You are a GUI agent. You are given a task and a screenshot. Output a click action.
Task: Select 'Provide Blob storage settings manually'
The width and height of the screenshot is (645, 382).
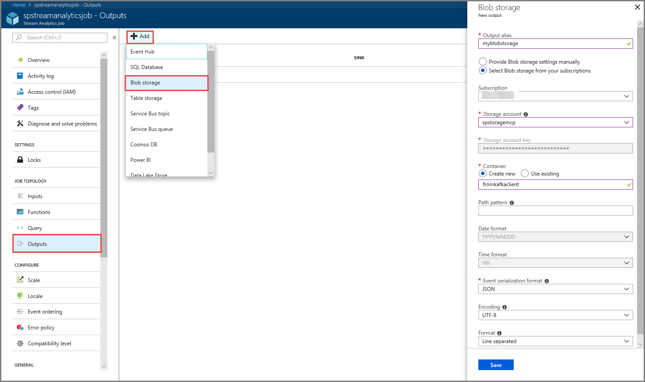tap(482, 61)
